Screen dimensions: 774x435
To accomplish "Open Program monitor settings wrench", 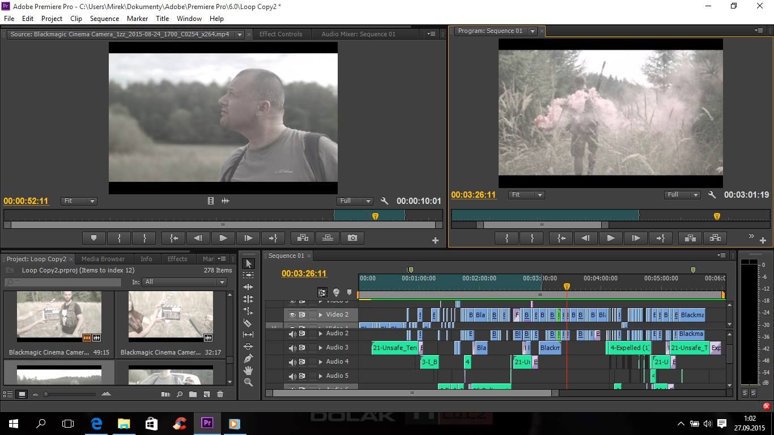I will (x=712, y=195).
